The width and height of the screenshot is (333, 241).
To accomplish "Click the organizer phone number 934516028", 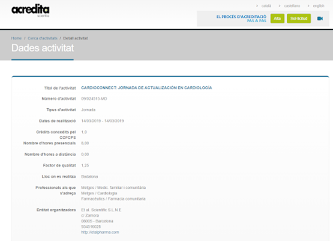I will tap(91, 226).
